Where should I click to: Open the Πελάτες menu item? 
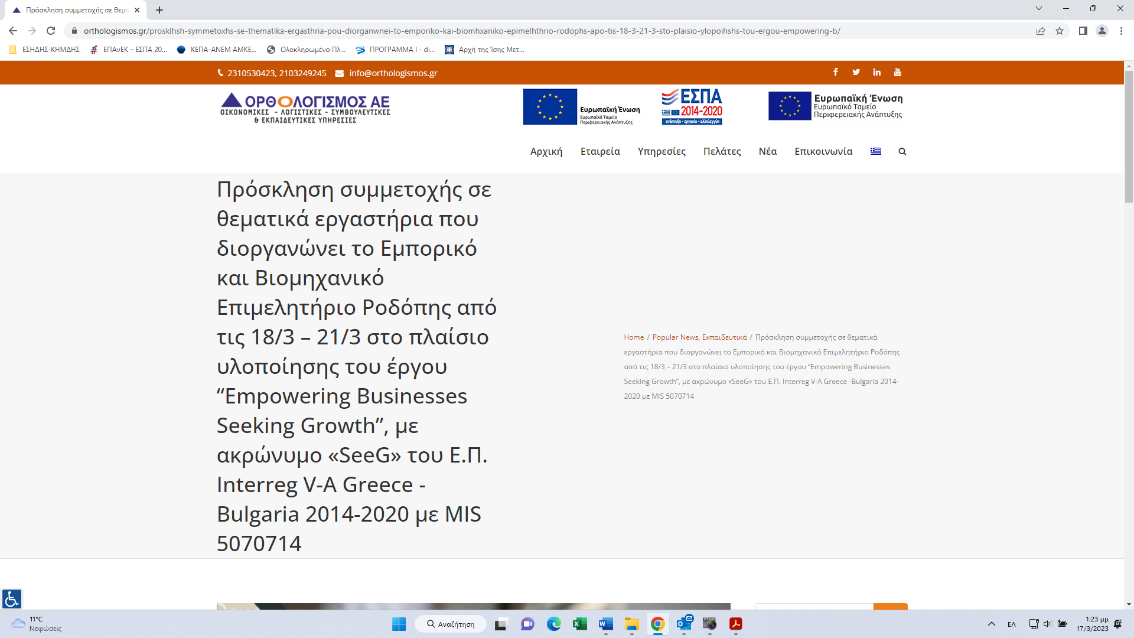click(722, 152)
